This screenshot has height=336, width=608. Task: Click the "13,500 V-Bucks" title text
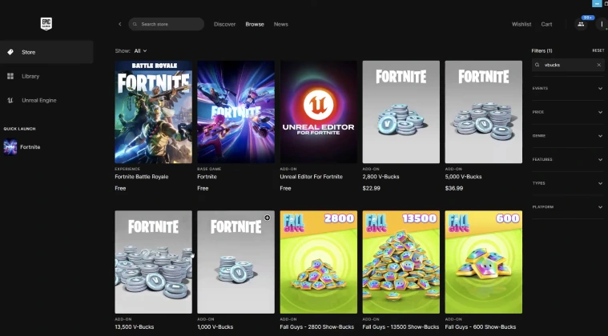point(134,326)
